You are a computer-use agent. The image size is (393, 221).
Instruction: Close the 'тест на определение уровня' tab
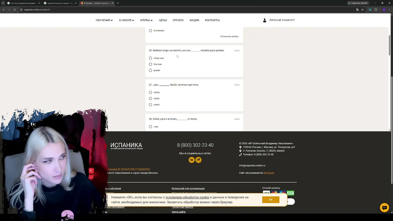[x=39, y=3]
